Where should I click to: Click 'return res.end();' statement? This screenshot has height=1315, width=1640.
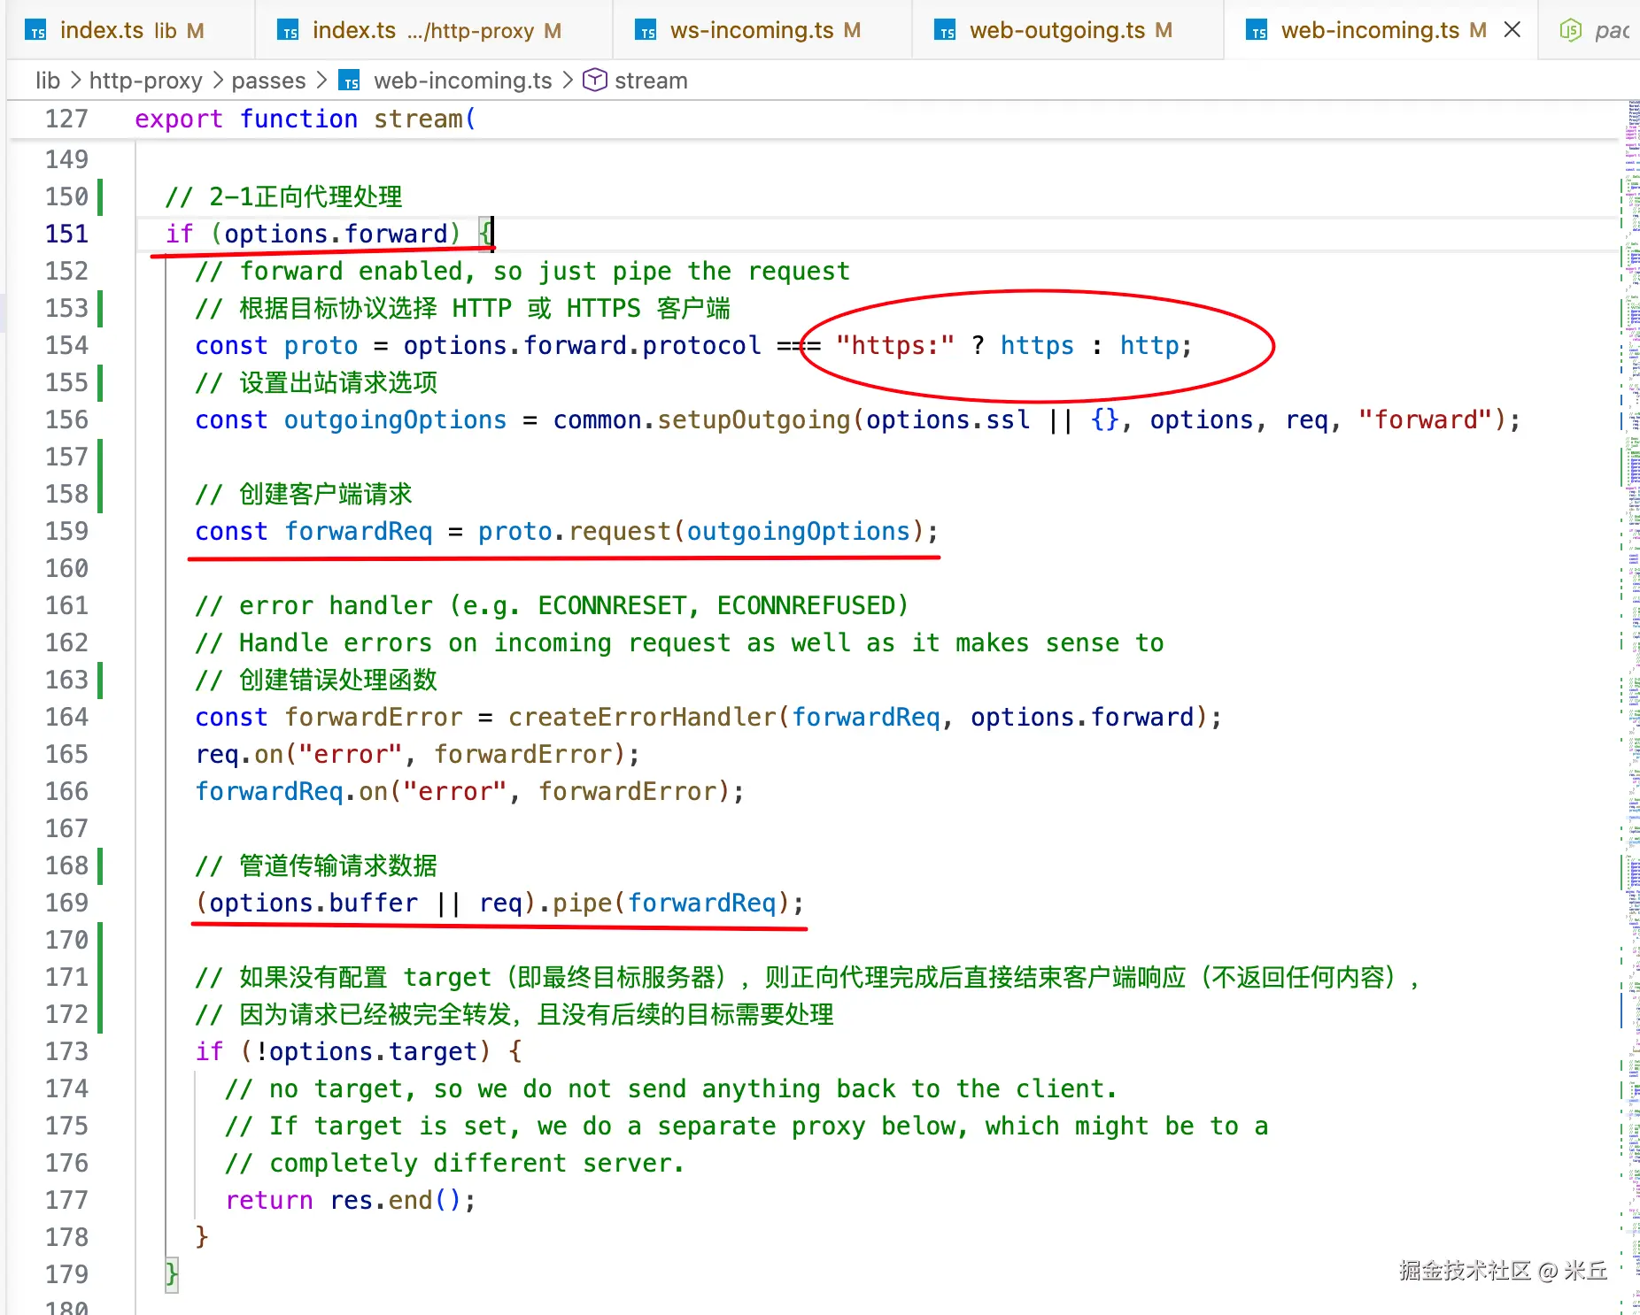pyautogui.click(x=351, y=1200)
